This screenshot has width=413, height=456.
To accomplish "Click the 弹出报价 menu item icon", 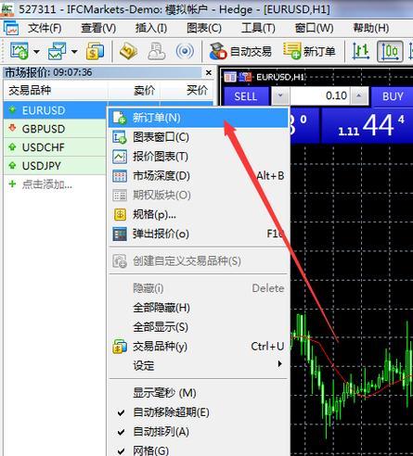I will (120, 234).
